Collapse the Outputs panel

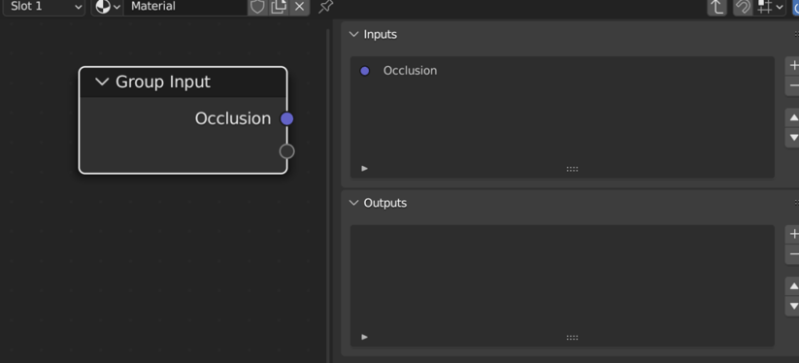click(353, 203)
